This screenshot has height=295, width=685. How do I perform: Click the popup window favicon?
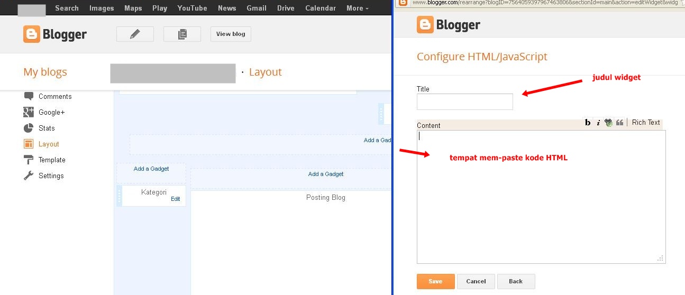pyautogui.click(x=403, y=3)
